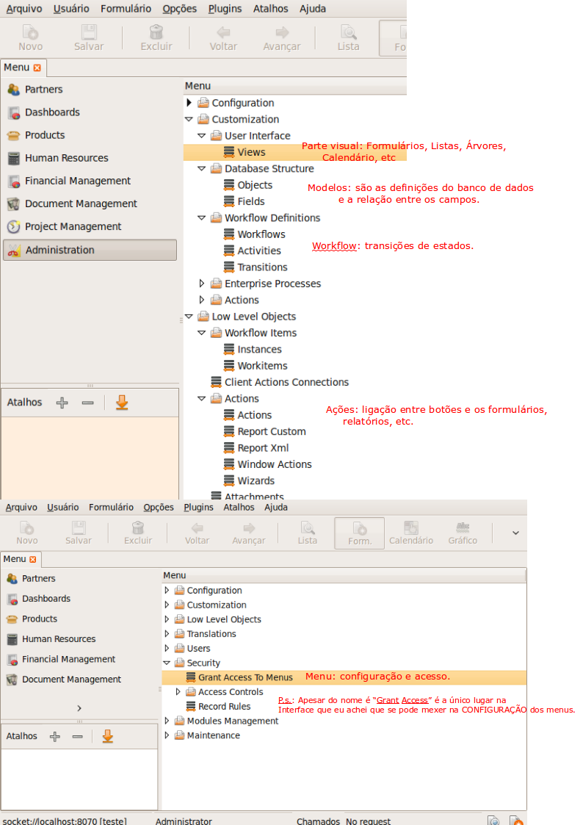583x825 pixels.
Task: Expand the Access Controls tree node
Action: coord(178,692)
